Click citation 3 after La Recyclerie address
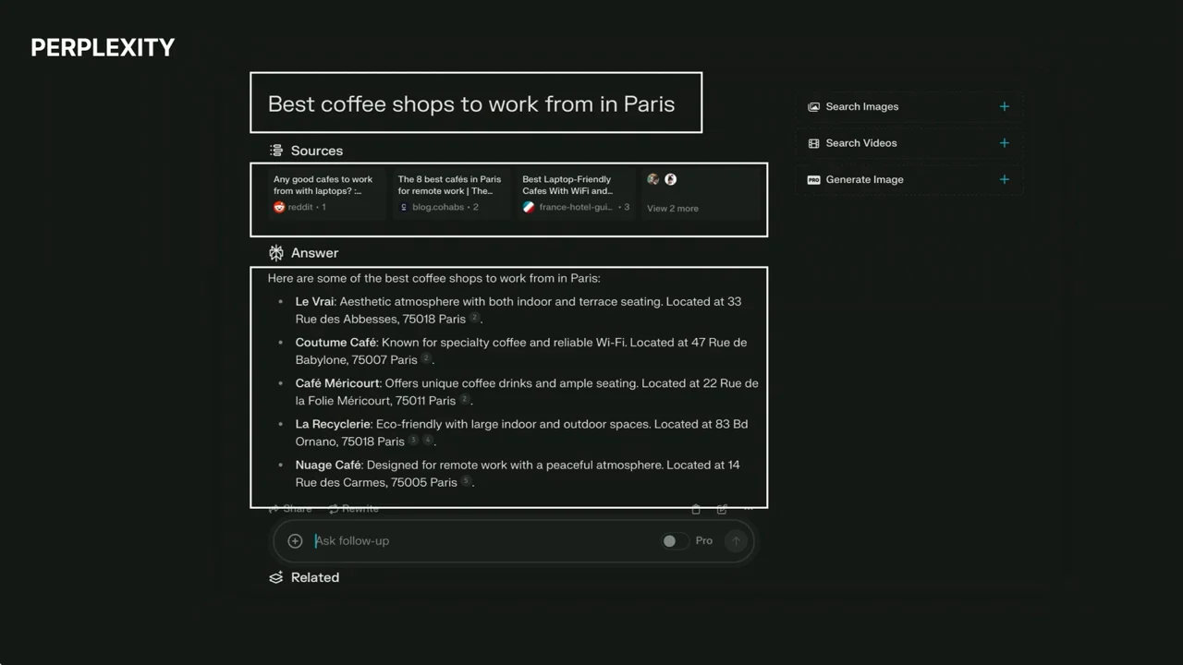This screenshot has height=665, width=1183. point(413,440)
